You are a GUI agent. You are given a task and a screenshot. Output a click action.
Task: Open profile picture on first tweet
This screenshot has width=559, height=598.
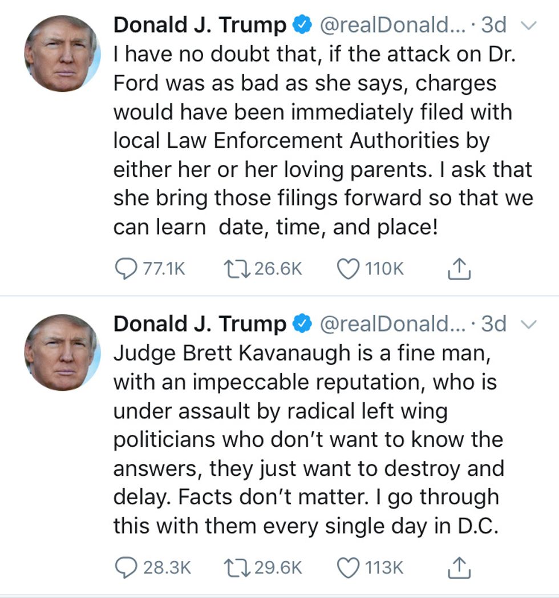(62, 54)
